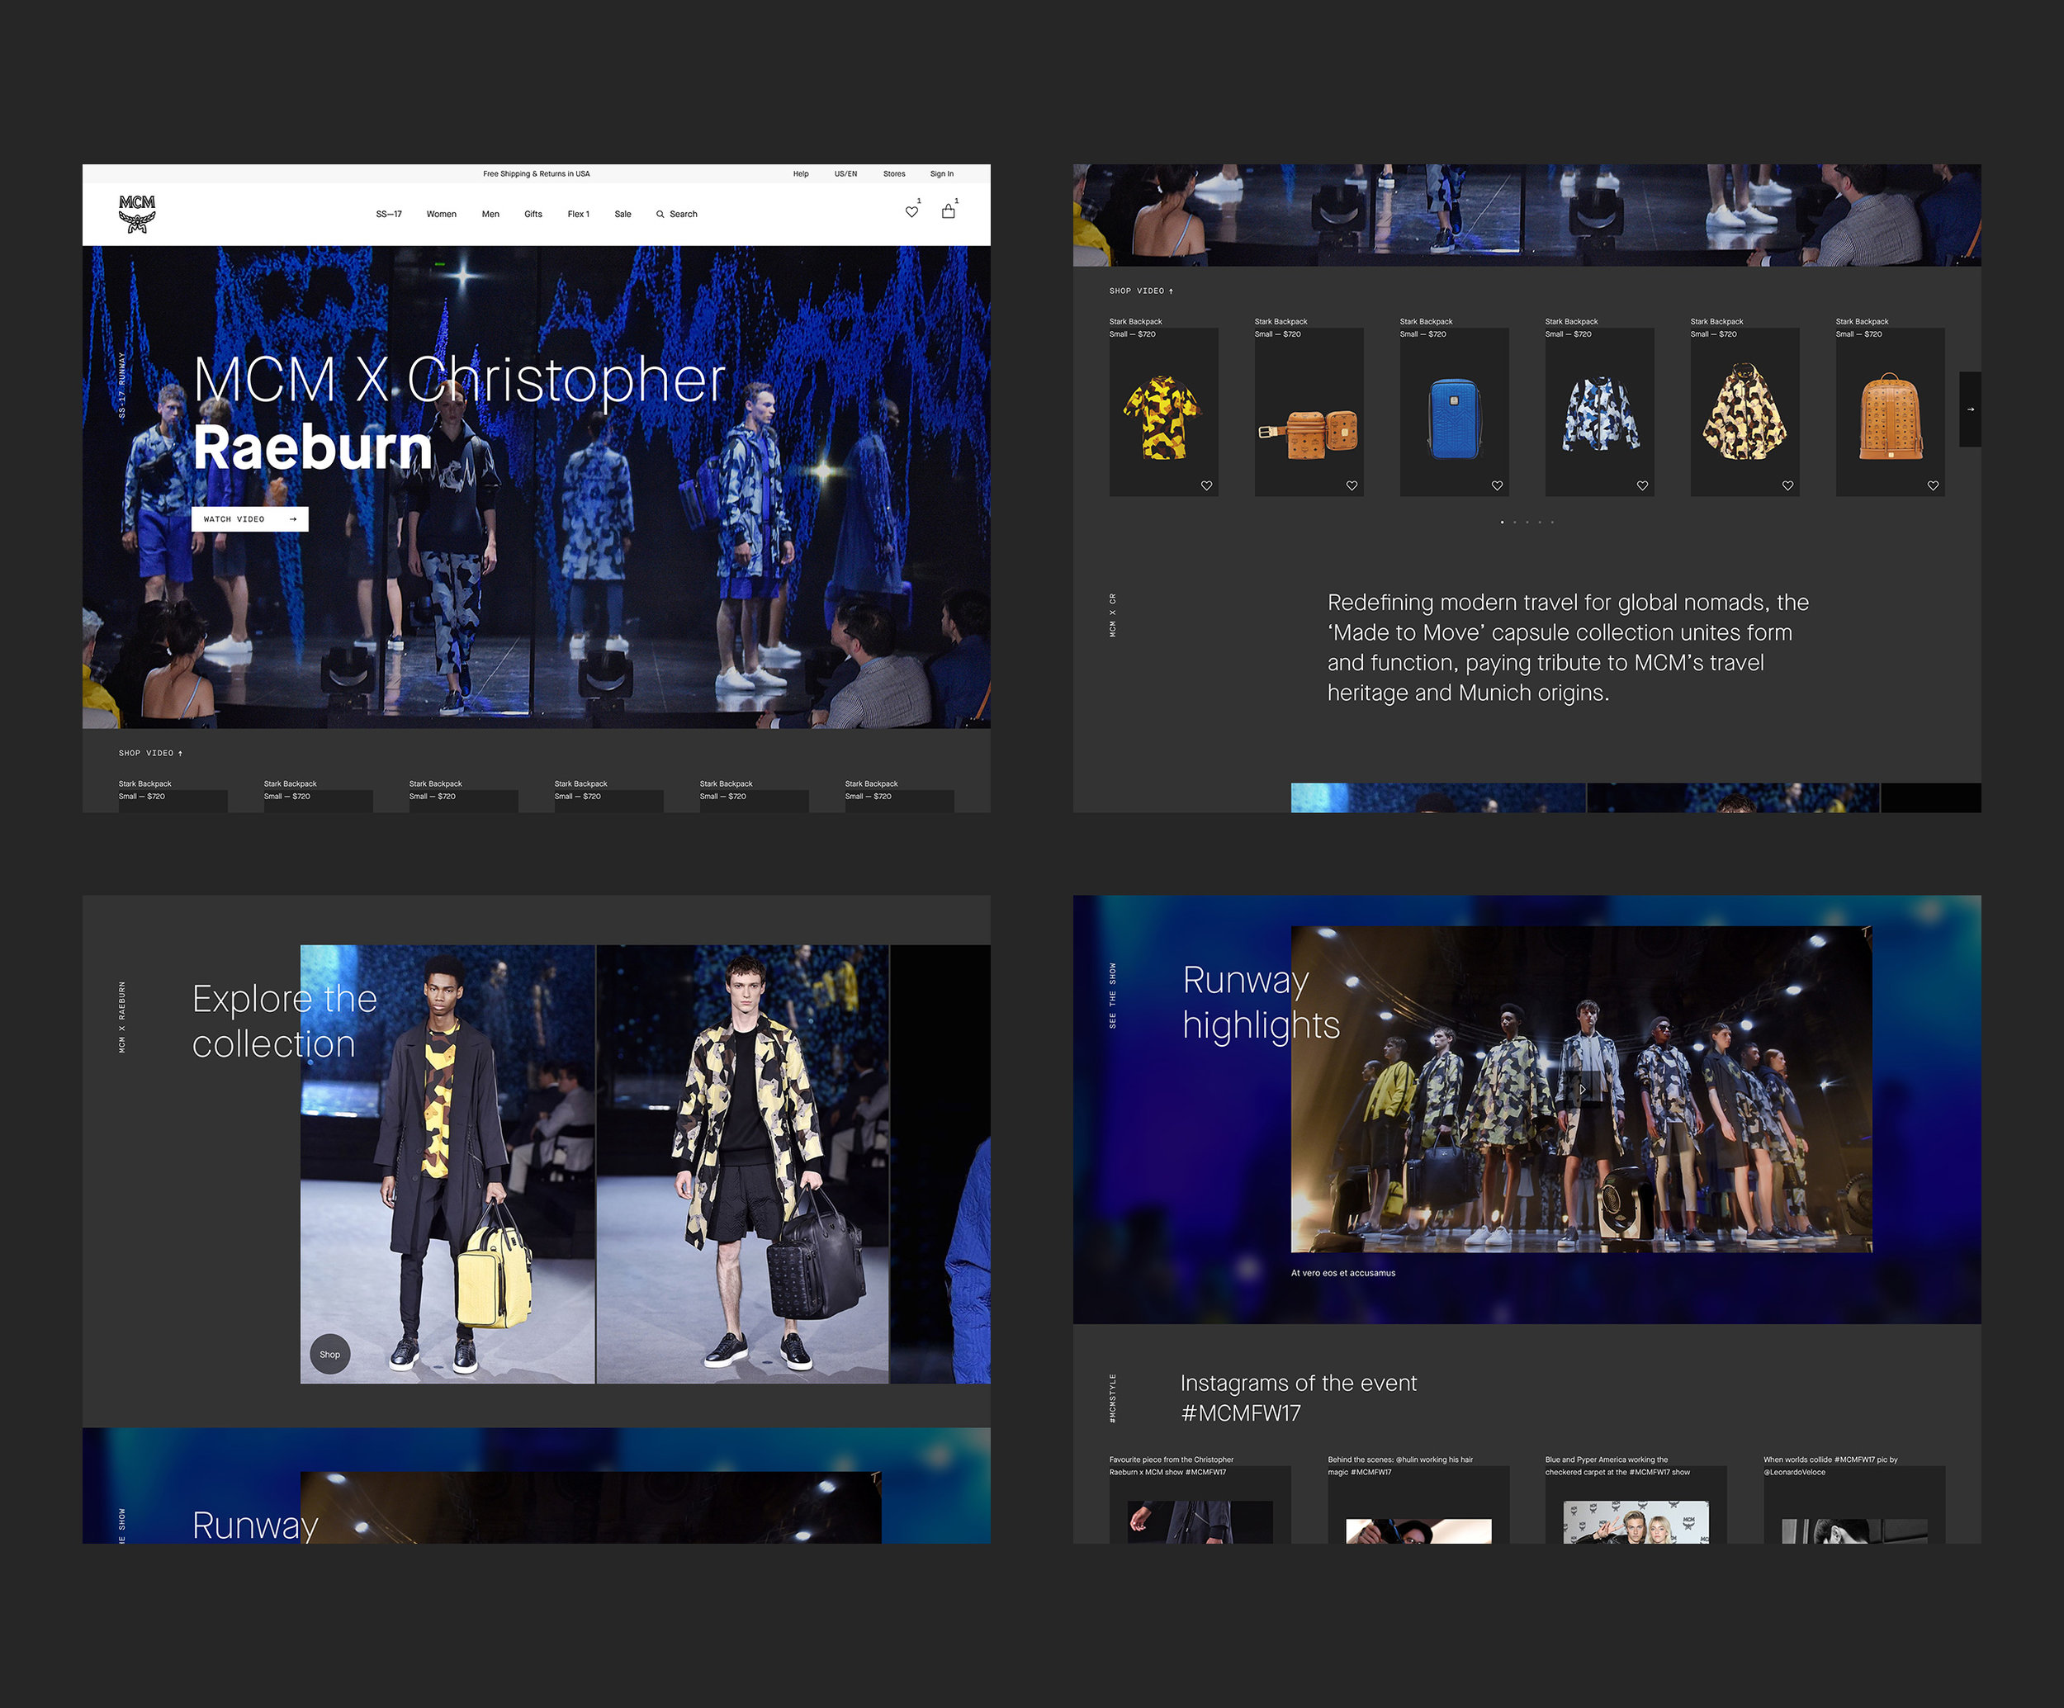The width and height of the screenshot is (2064, 1708).
Task: Open the SS—17 menu item
Action: 389,215
